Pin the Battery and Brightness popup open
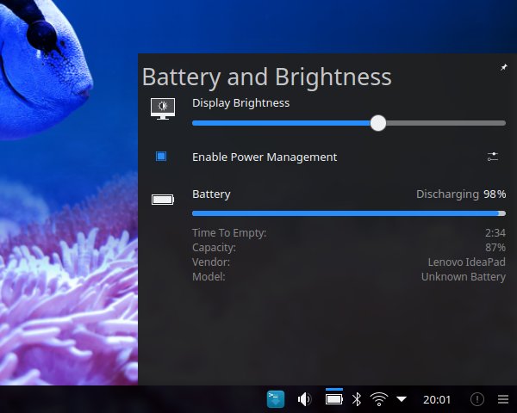The image size is (517, 413). [x=503, y=67]
